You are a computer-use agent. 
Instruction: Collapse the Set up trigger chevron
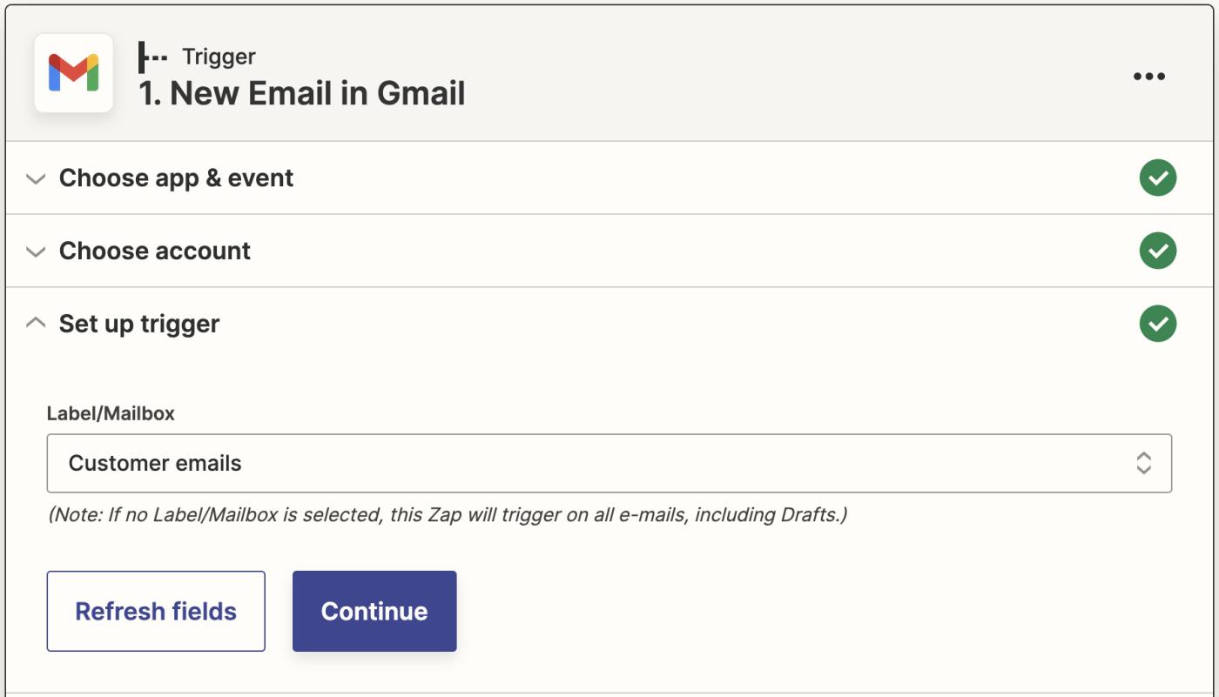(36, 324)
